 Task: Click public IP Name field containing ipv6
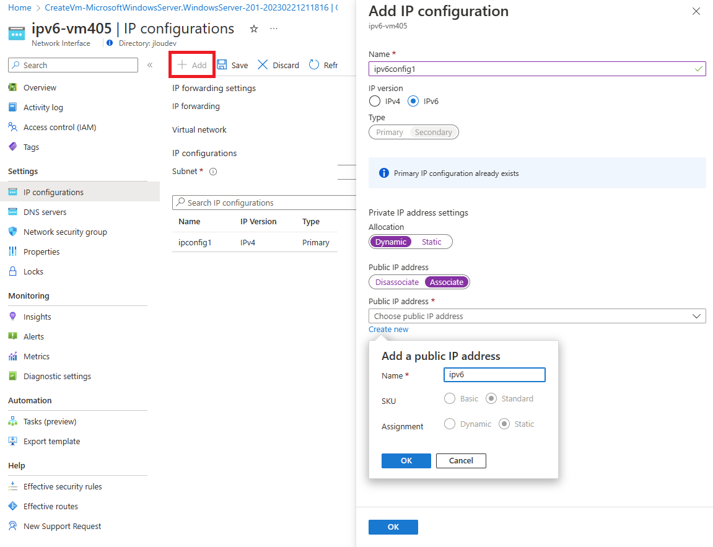[x=494, y=375]
